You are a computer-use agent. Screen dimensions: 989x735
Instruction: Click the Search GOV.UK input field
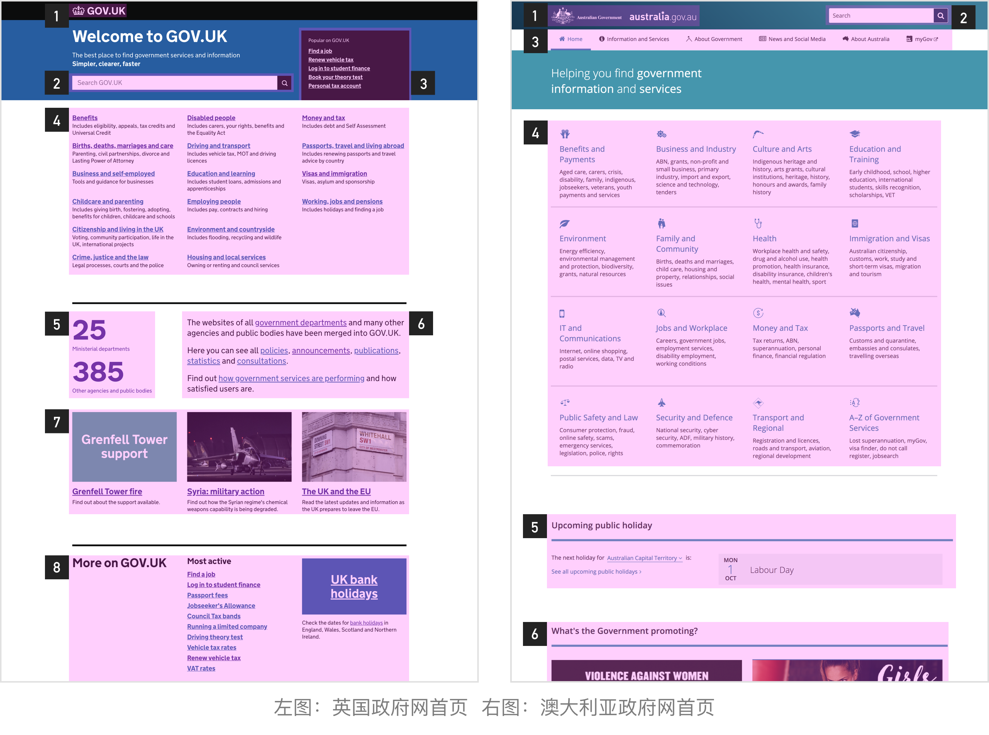pyautogui.click(x=175, y=83)
